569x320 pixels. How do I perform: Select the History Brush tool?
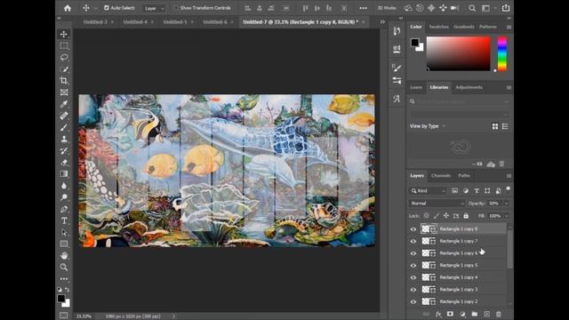click(64, 150)
